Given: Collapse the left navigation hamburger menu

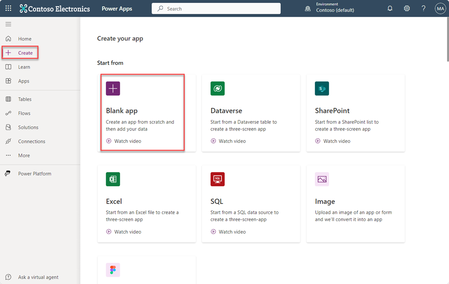Looking at the screenshot, I should click(8, 24).
